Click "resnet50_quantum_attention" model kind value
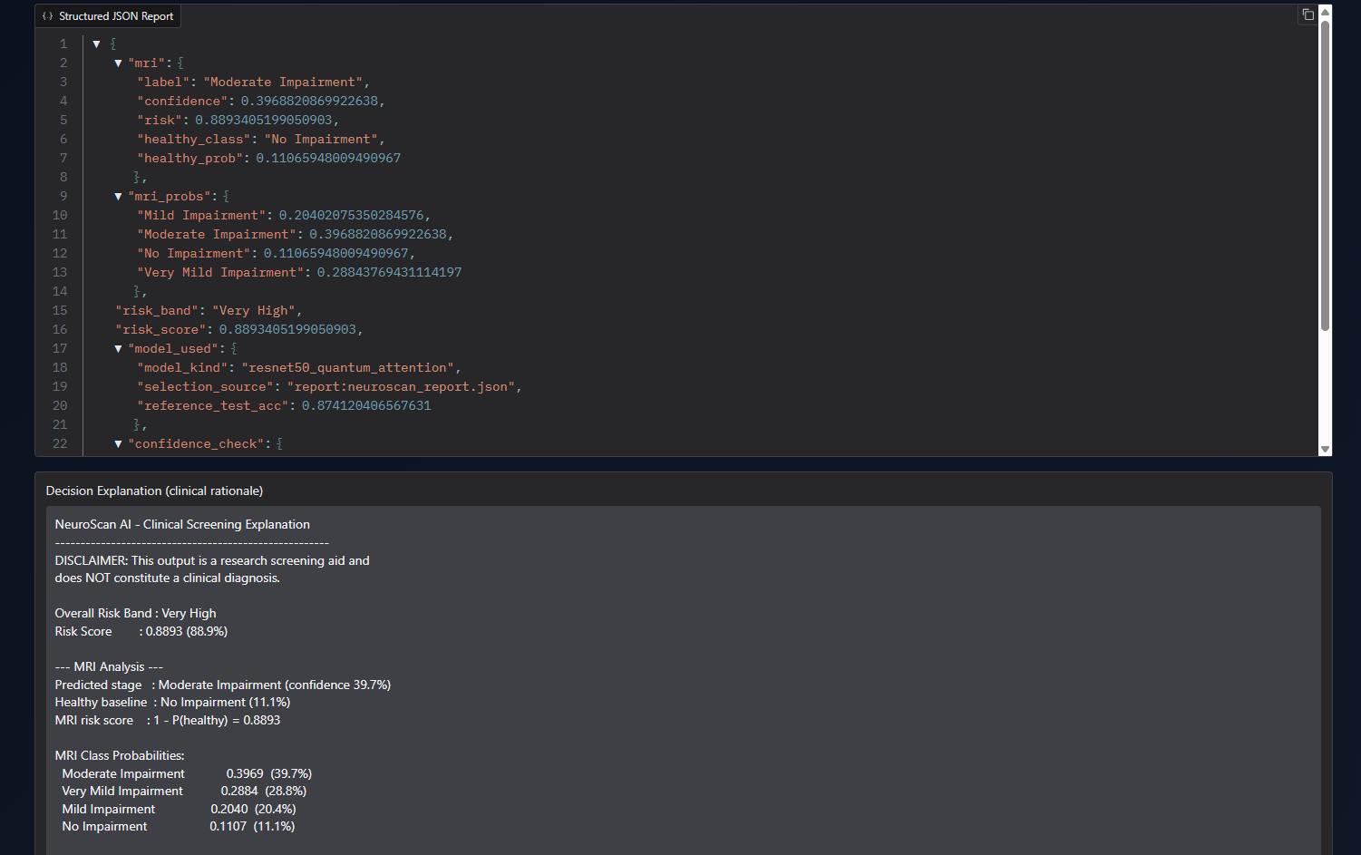 (x=348, y=367)
